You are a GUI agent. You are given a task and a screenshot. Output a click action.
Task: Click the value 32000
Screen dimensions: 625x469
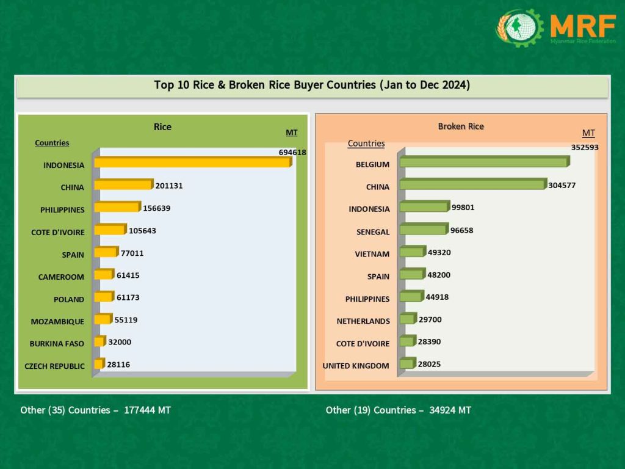[120, 342]
